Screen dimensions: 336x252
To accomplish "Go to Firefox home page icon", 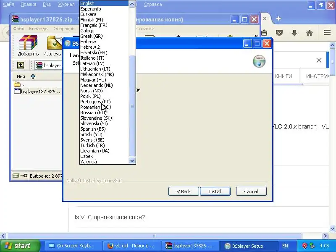I will [x=310, y=33].
